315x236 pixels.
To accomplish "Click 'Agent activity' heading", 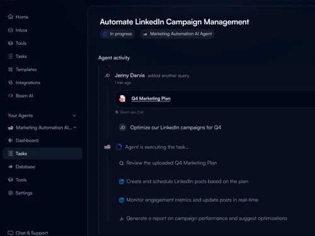I will (114, 58).
